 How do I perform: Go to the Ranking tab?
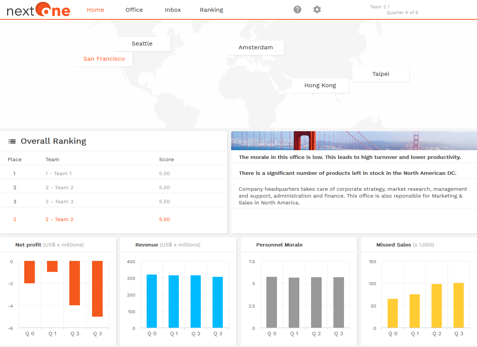point(211,10)
